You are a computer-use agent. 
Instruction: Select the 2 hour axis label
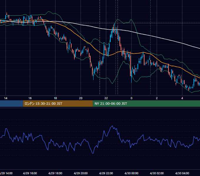click(157, 98)
